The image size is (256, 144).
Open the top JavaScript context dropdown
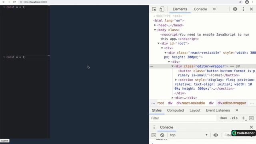(188, 135)
